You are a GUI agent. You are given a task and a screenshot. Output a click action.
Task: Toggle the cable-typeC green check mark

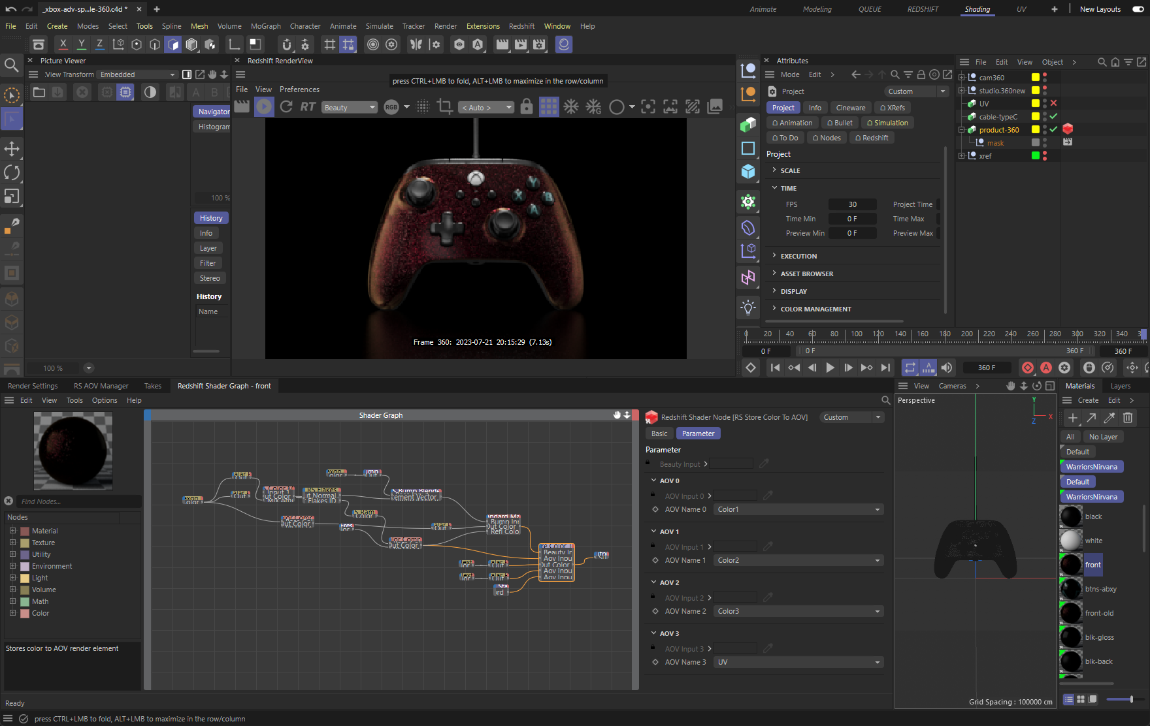click(1053, 116)
